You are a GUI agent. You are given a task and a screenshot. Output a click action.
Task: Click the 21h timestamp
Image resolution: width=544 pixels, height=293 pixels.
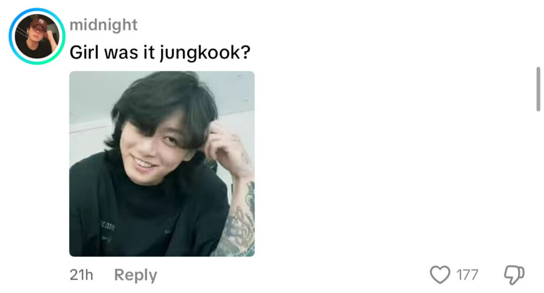coord(81,275)
